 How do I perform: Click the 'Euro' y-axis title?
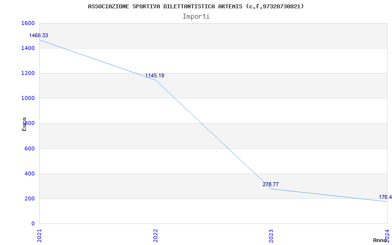(24, 124)
